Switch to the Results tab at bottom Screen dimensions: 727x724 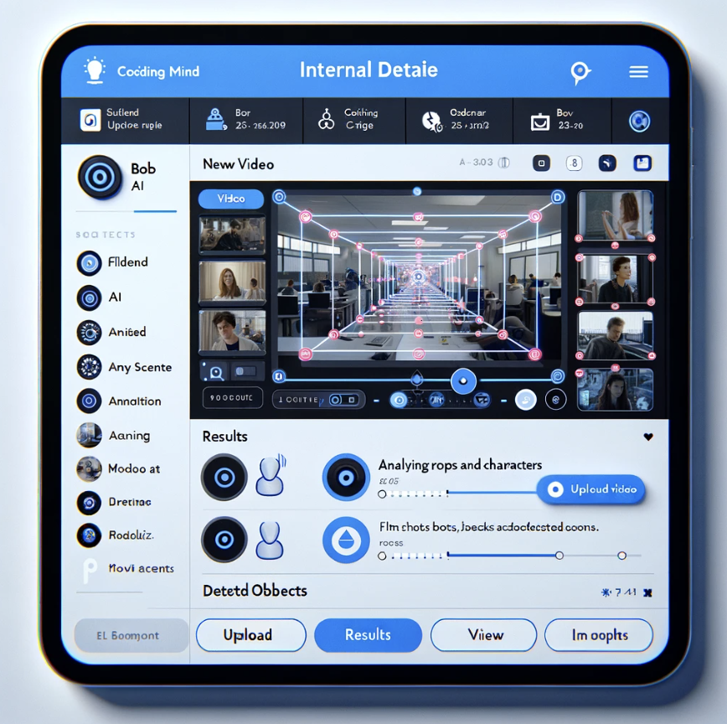point(368,635)
